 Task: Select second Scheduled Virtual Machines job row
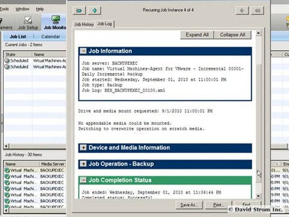point(35,67)
